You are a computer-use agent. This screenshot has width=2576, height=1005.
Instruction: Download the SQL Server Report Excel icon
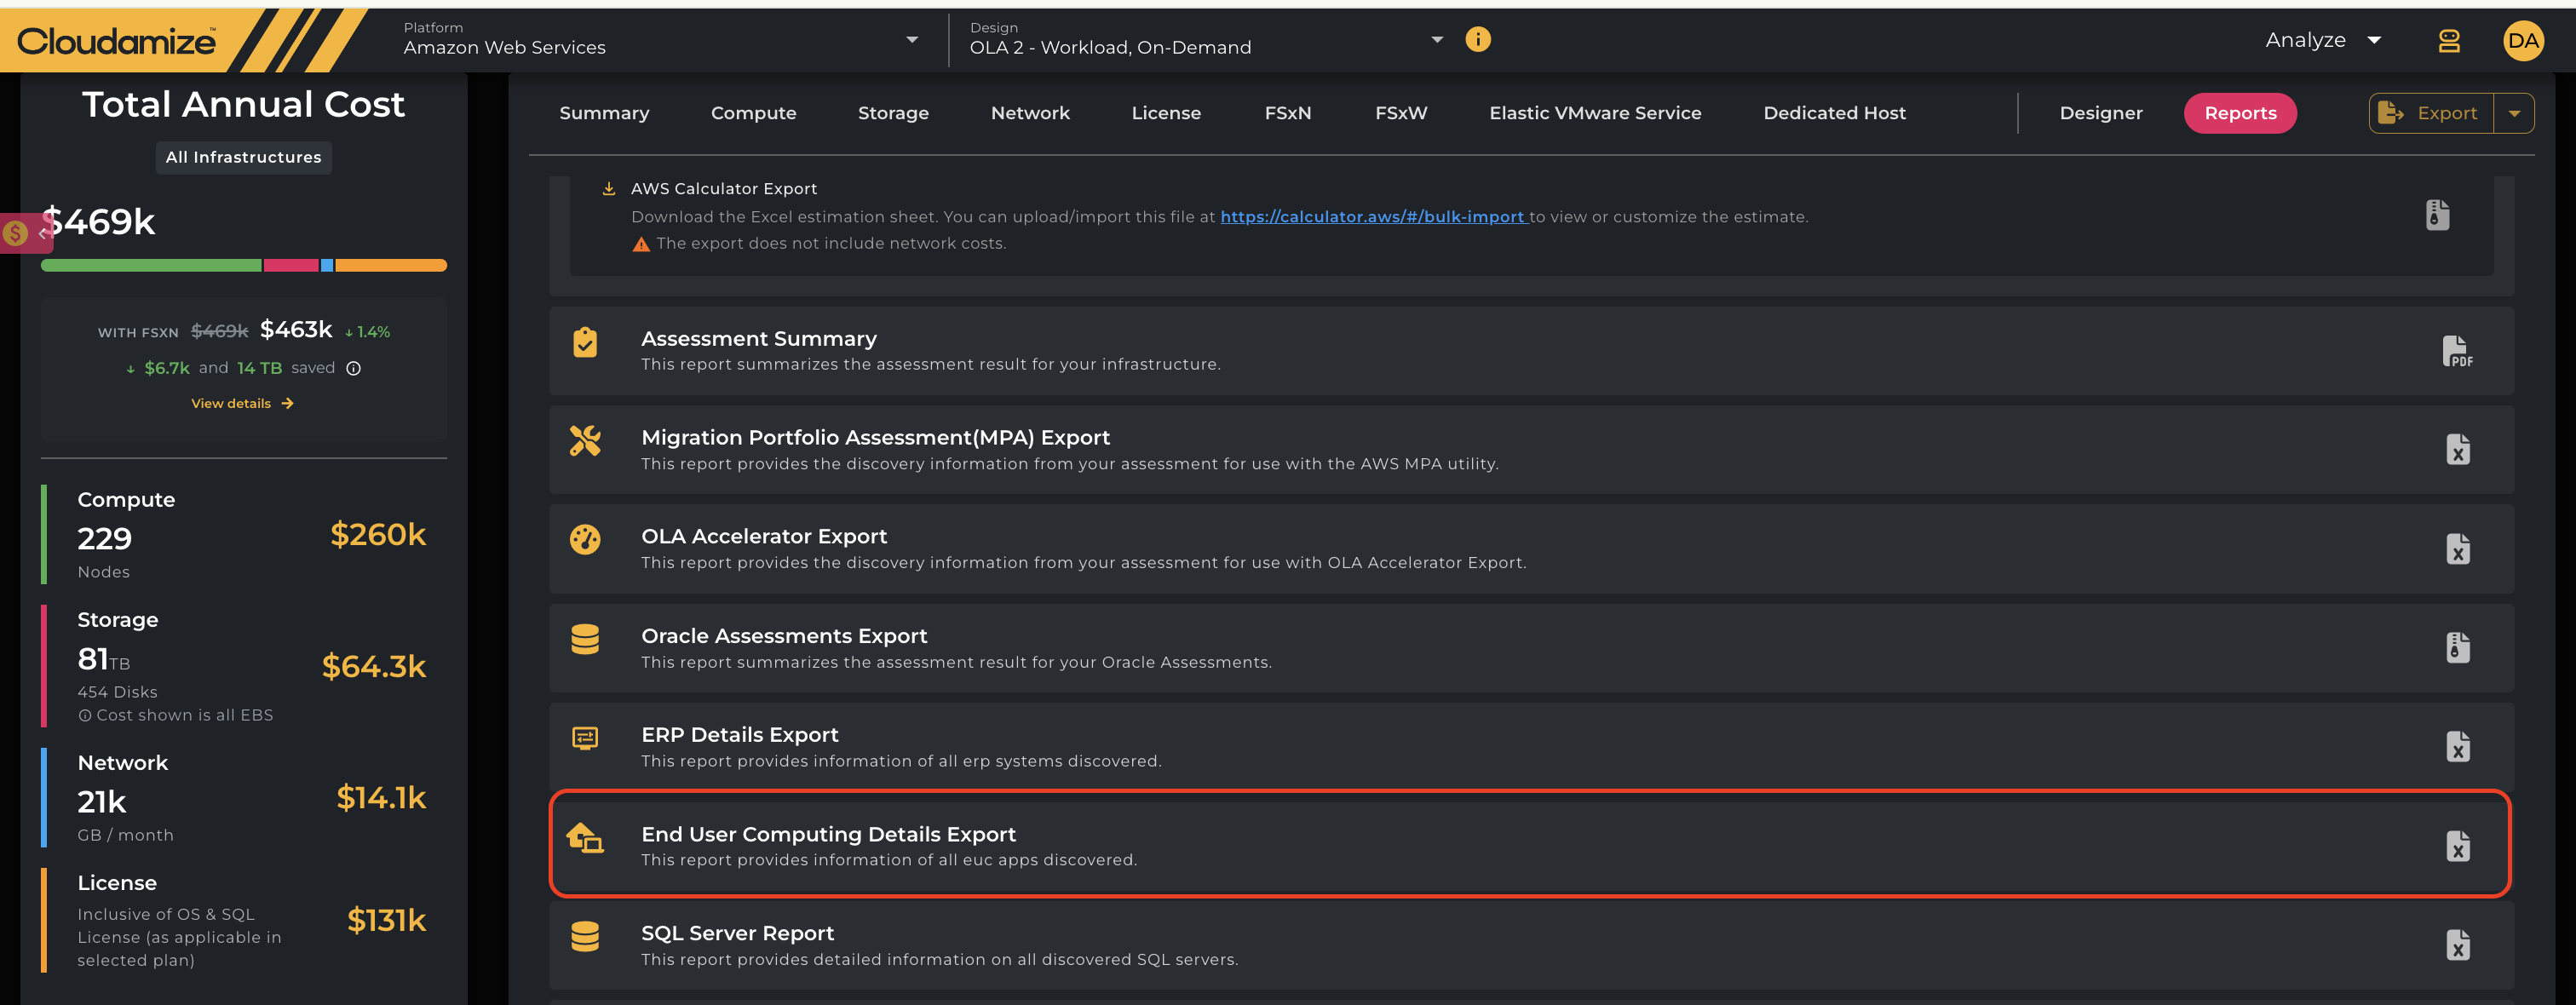coord(2458,945)
